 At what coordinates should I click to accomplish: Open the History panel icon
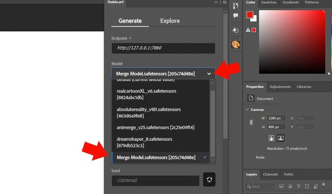(x=236, y=6)
